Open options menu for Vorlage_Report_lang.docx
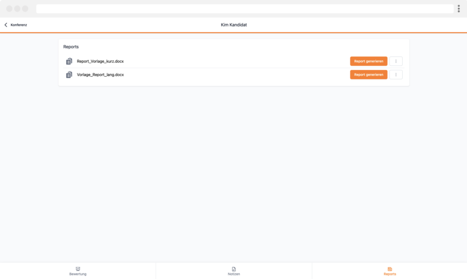467x279 pixels. 396,75
